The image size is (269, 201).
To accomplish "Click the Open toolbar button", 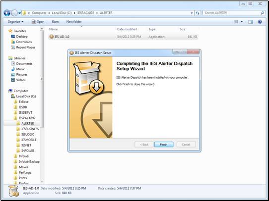I will click(38, 22).
